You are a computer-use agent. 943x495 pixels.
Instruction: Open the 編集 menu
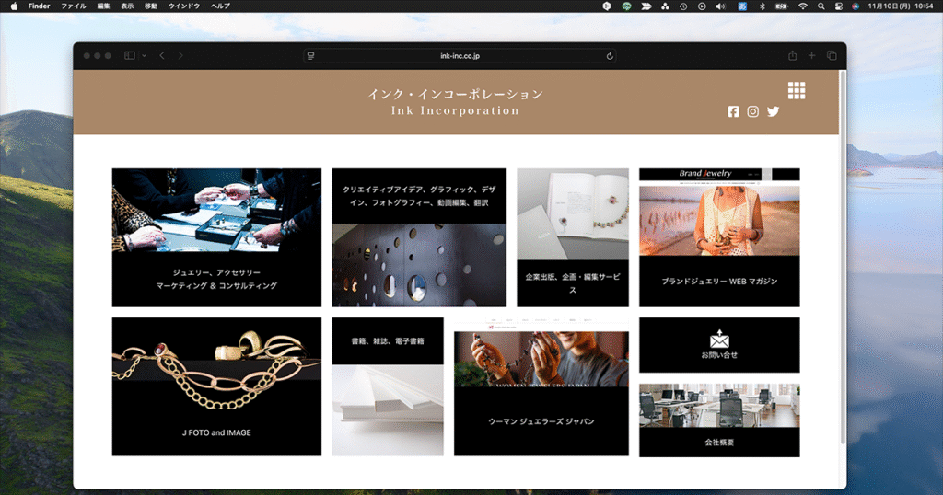pyautogui.click(x=104, y=6)
